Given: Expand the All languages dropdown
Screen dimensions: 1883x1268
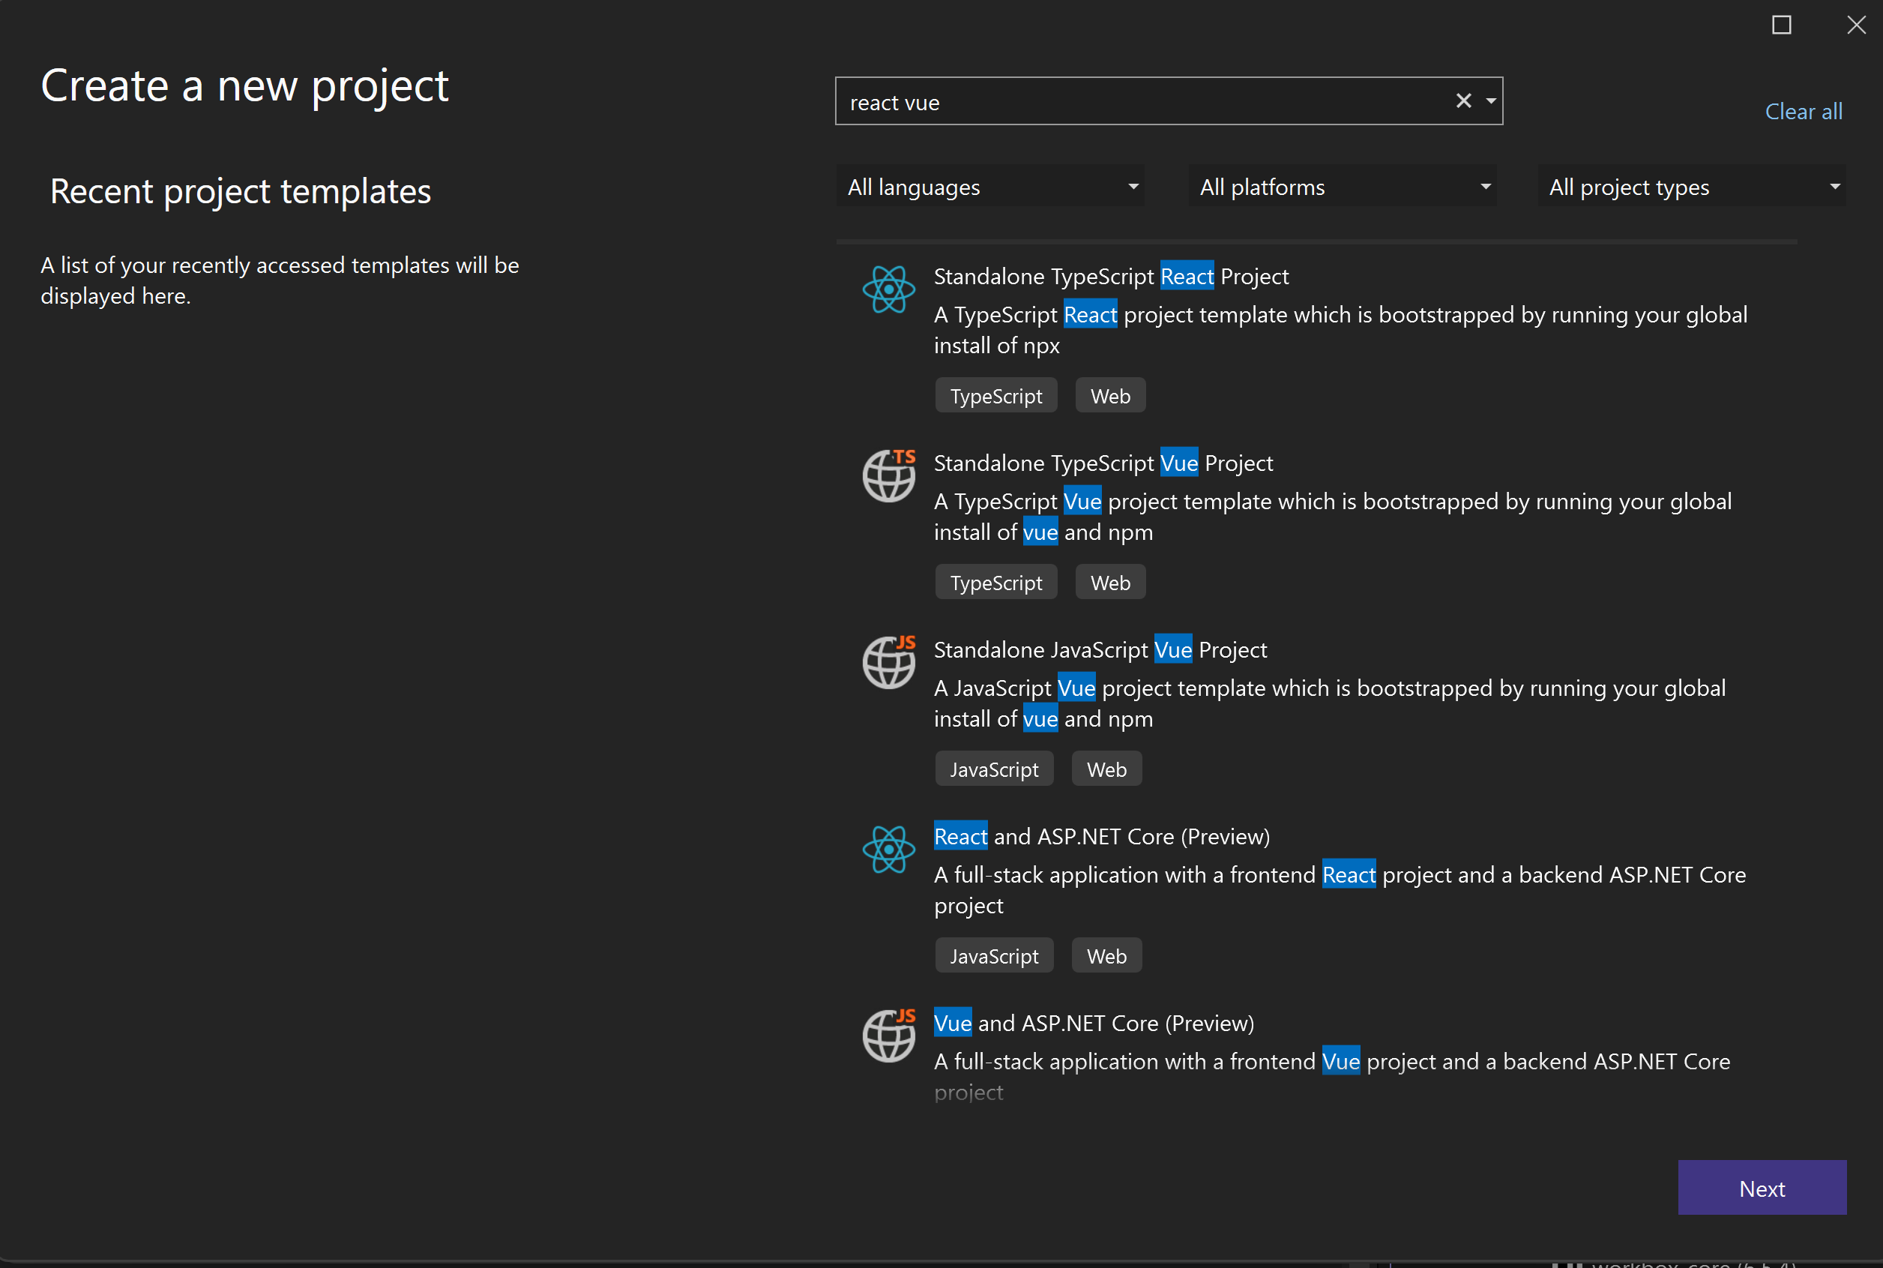Looking at the screenshot, I should tap(990, 185).
